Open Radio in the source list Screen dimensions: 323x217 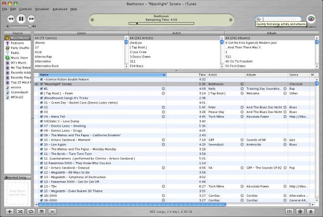point(18,53)
